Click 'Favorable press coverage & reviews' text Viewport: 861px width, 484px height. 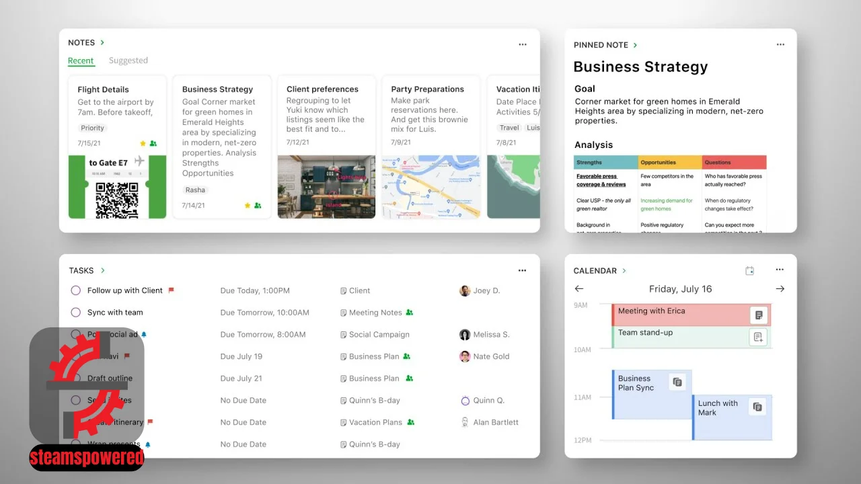(x=601, y=180)
